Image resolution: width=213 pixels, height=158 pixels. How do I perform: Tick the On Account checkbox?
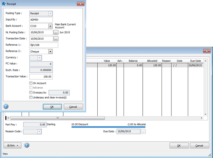click(x=31, y=83)
